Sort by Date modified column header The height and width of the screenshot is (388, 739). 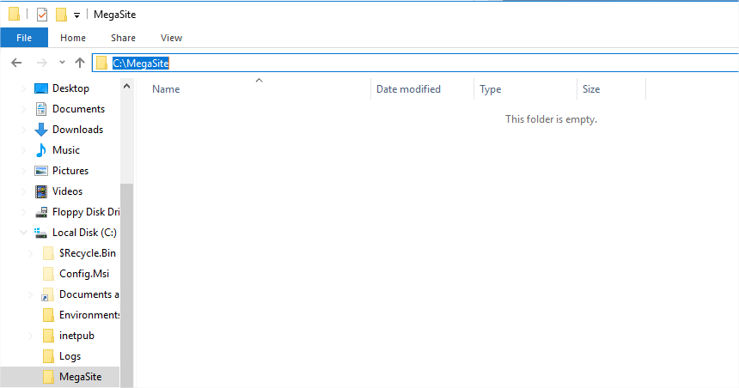(x=408, y=89)
